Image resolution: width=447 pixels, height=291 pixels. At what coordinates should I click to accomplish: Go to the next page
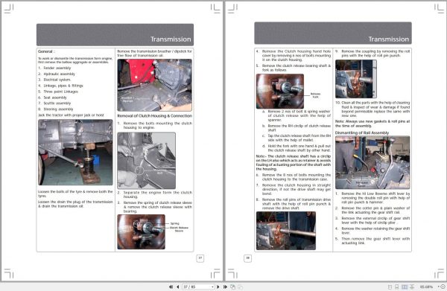(218, 287)
